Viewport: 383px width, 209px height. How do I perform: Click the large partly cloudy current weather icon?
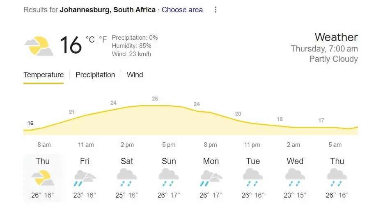point(39,45)
